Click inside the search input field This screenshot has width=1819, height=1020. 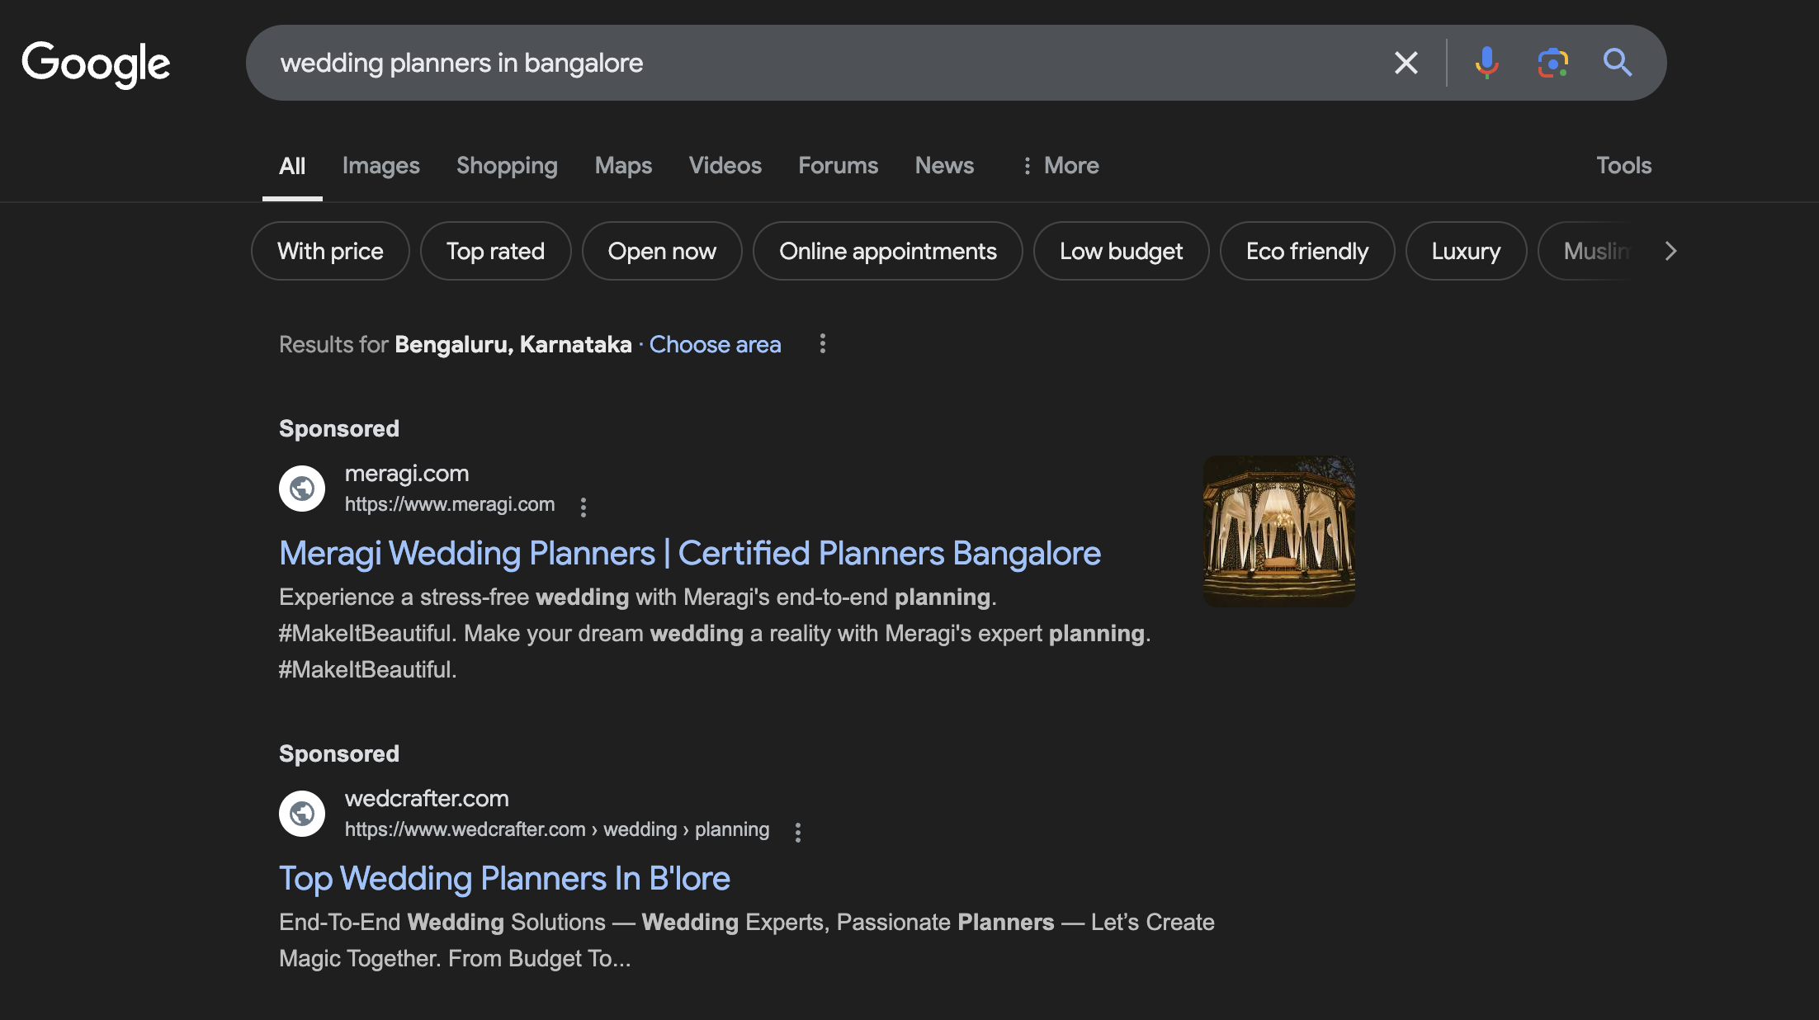(825, 63)
